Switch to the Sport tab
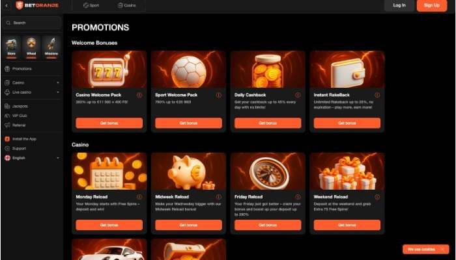456x260 pixels. pos(91,5)
